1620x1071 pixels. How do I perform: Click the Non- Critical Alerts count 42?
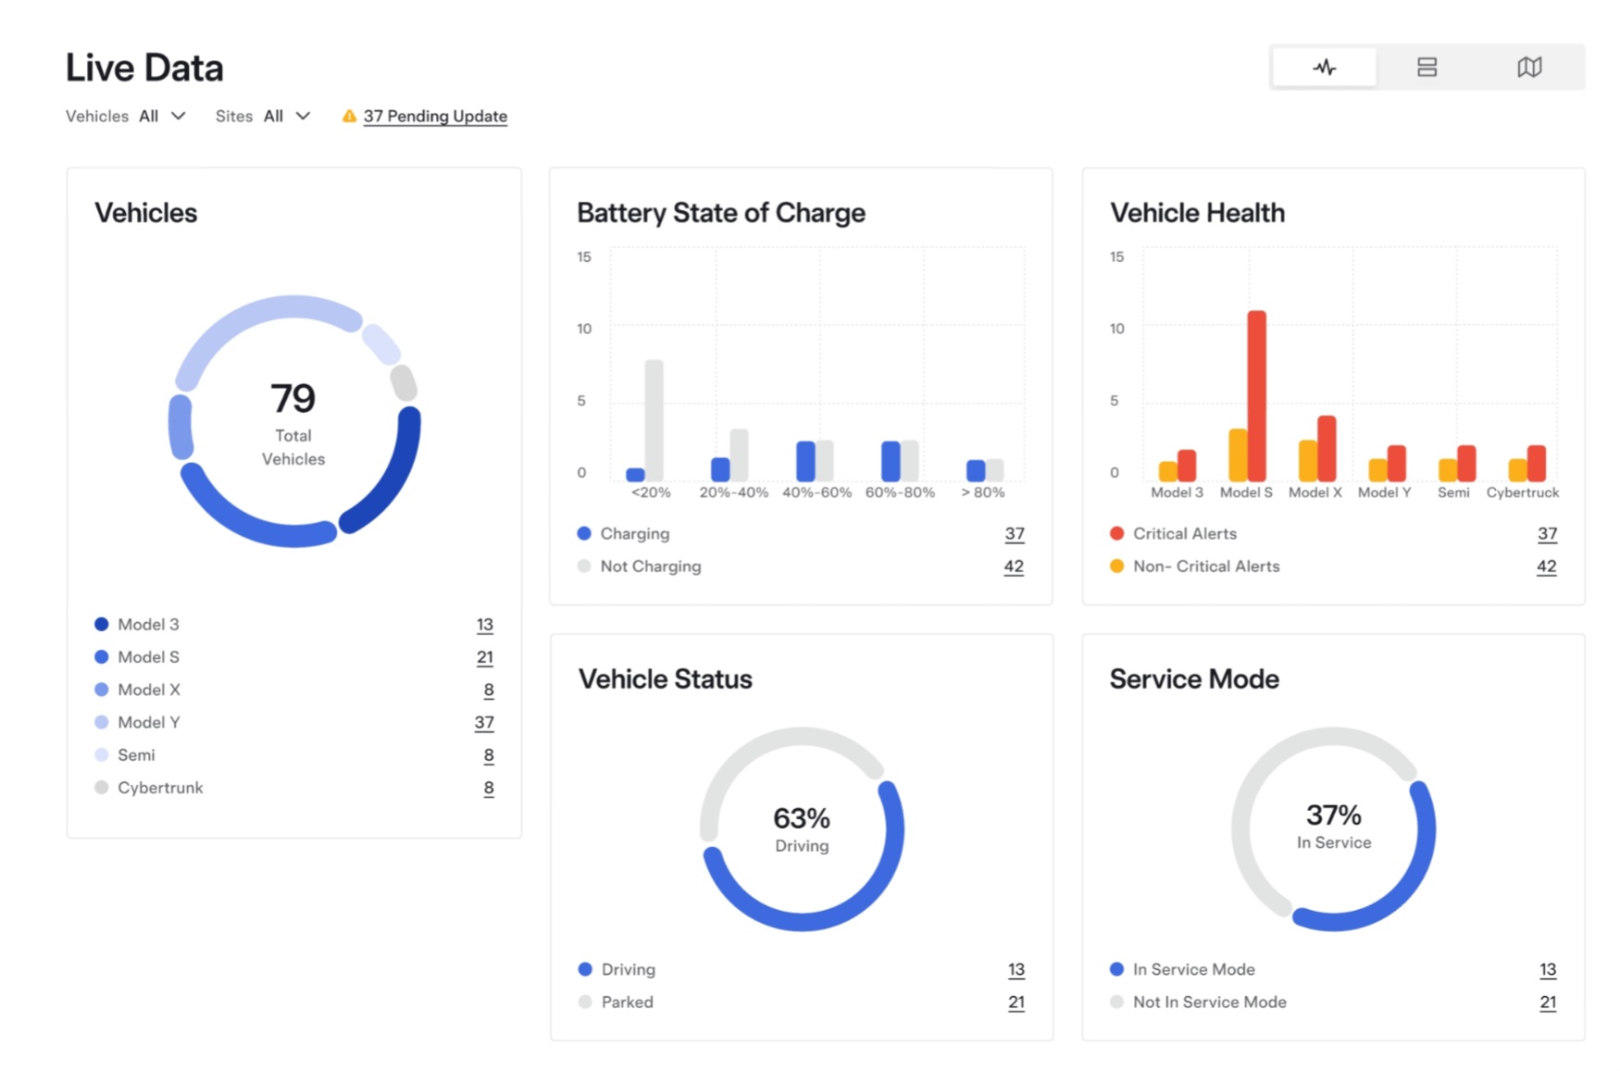(x=1547, y=567)
